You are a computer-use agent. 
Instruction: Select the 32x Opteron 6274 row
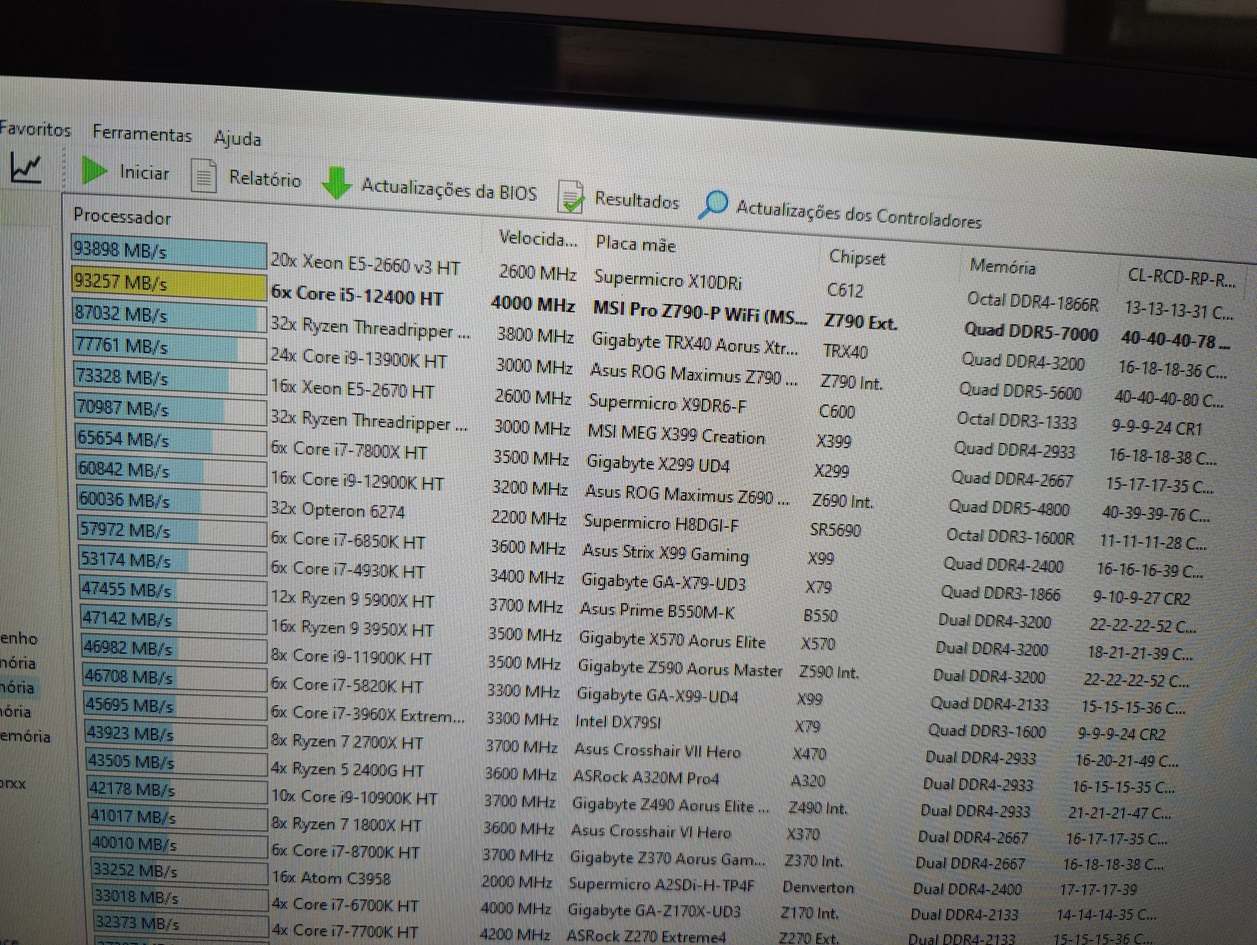338,510
